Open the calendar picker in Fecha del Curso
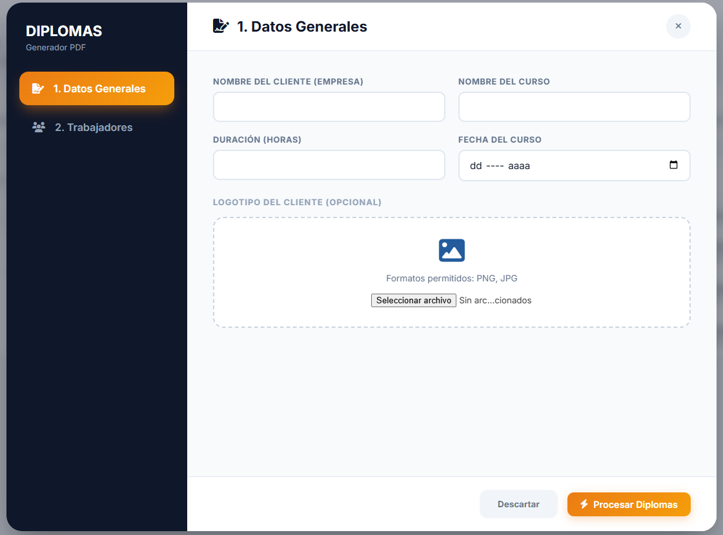 tap(673, 165)
